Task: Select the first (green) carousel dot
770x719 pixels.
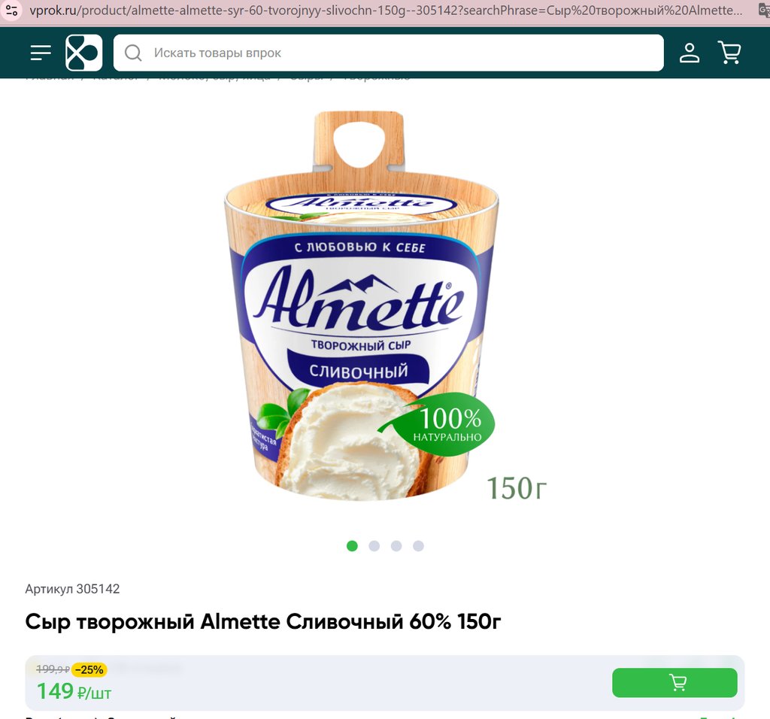Action: pos(352,546)
